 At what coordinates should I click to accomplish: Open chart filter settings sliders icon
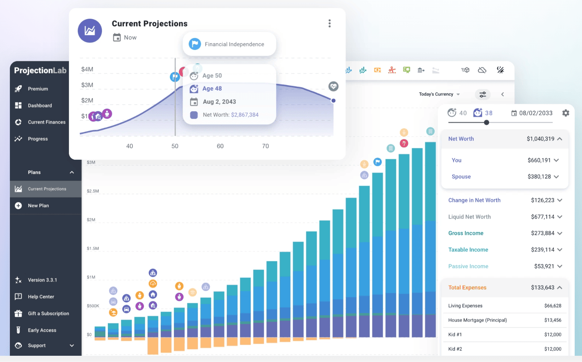[x=483, y=94]
